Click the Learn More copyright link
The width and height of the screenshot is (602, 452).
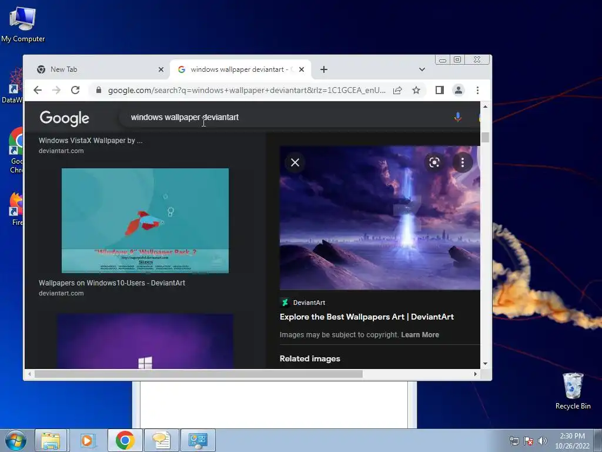(420, 335)
